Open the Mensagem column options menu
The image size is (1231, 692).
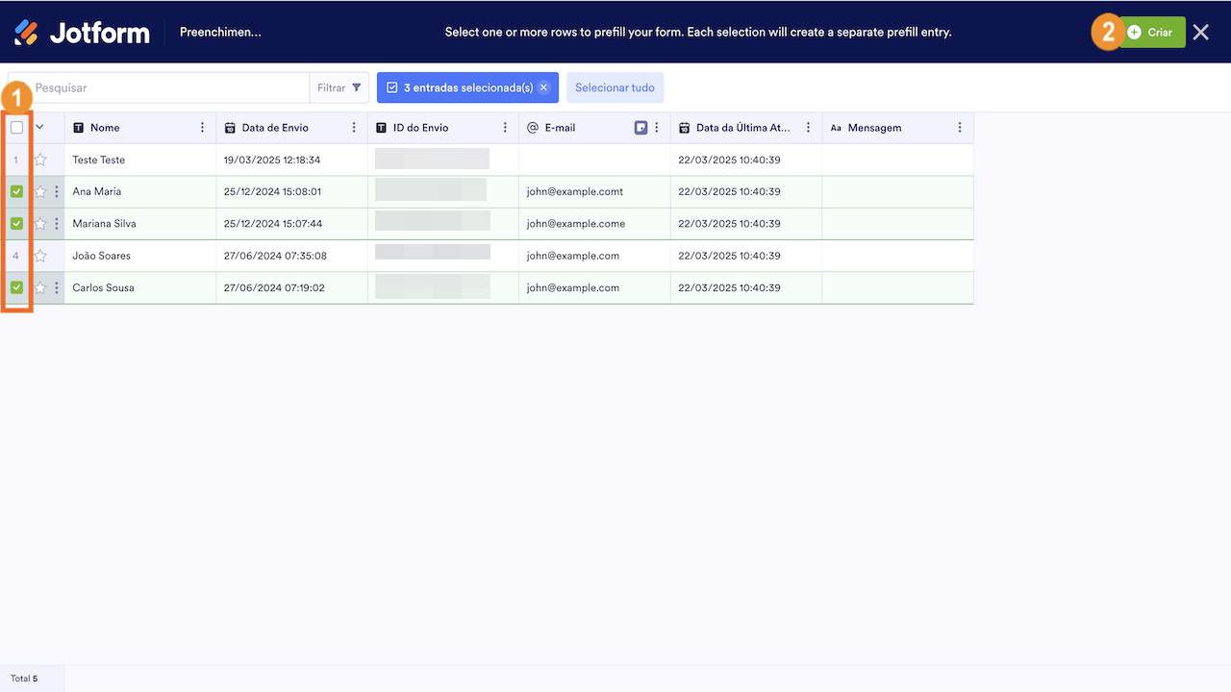coord(960,127)
